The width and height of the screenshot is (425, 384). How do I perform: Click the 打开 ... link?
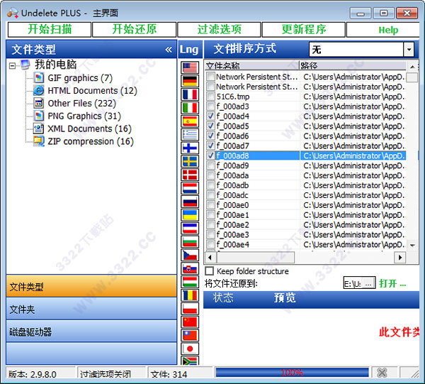pyautogui.click(x=392, y=283)
